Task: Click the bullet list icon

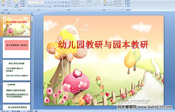Action: [55, 2]
